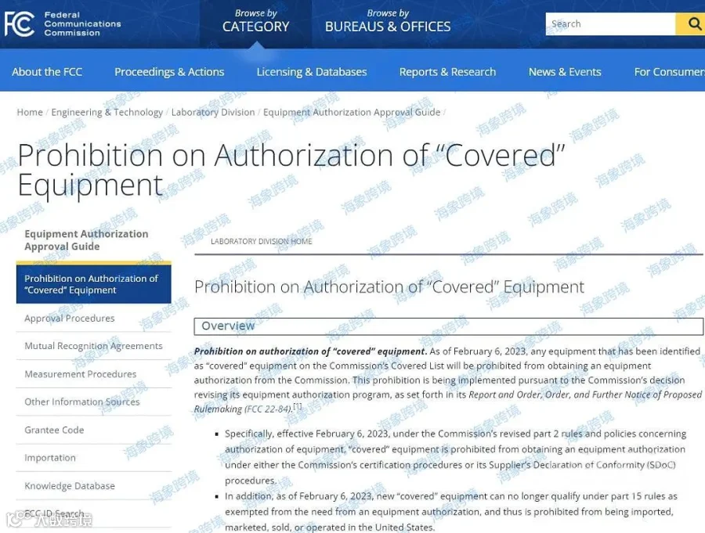This screenshot has width=705, height=533.
Task: Open Proceedings & Actions menu
Action: pos(169,72)
